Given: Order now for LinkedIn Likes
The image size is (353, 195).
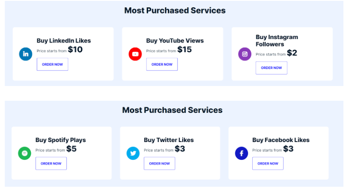Looking at the screenshot, I should point(53,64).
